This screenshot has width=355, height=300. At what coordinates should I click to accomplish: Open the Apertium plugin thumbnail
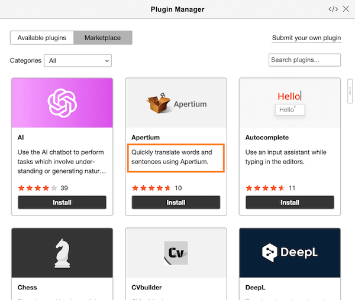(176, 103)
